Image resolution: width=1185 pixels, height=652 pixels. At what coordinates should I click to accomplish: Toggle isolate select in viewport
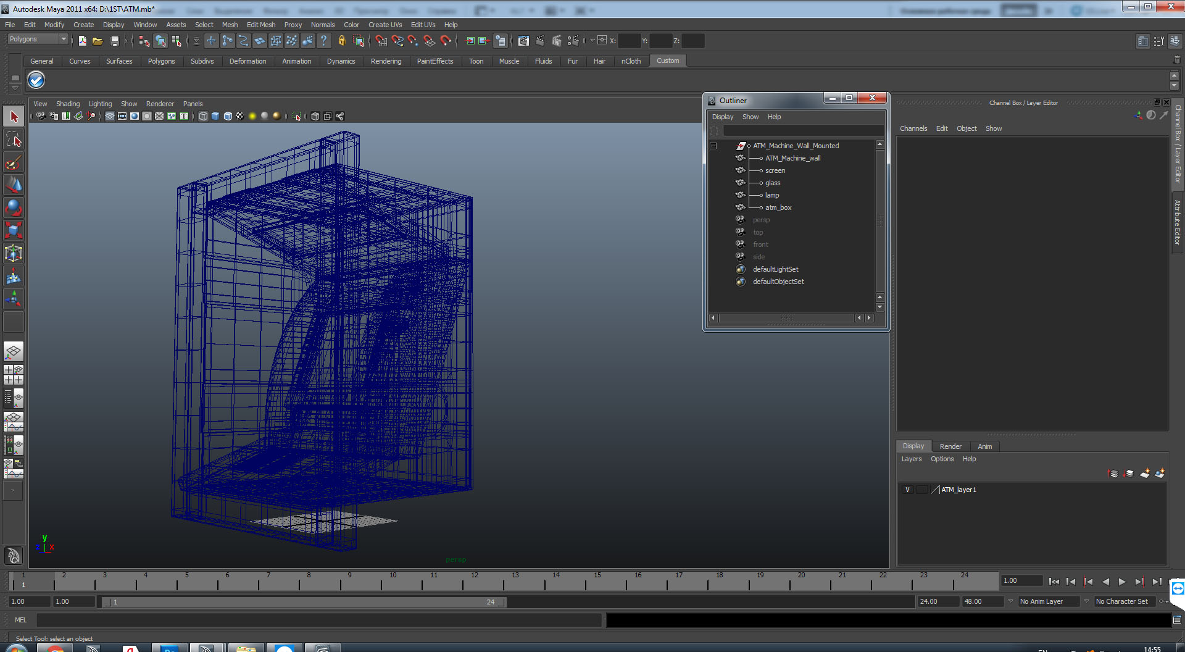pyautogui.click(x=296, y=116)
